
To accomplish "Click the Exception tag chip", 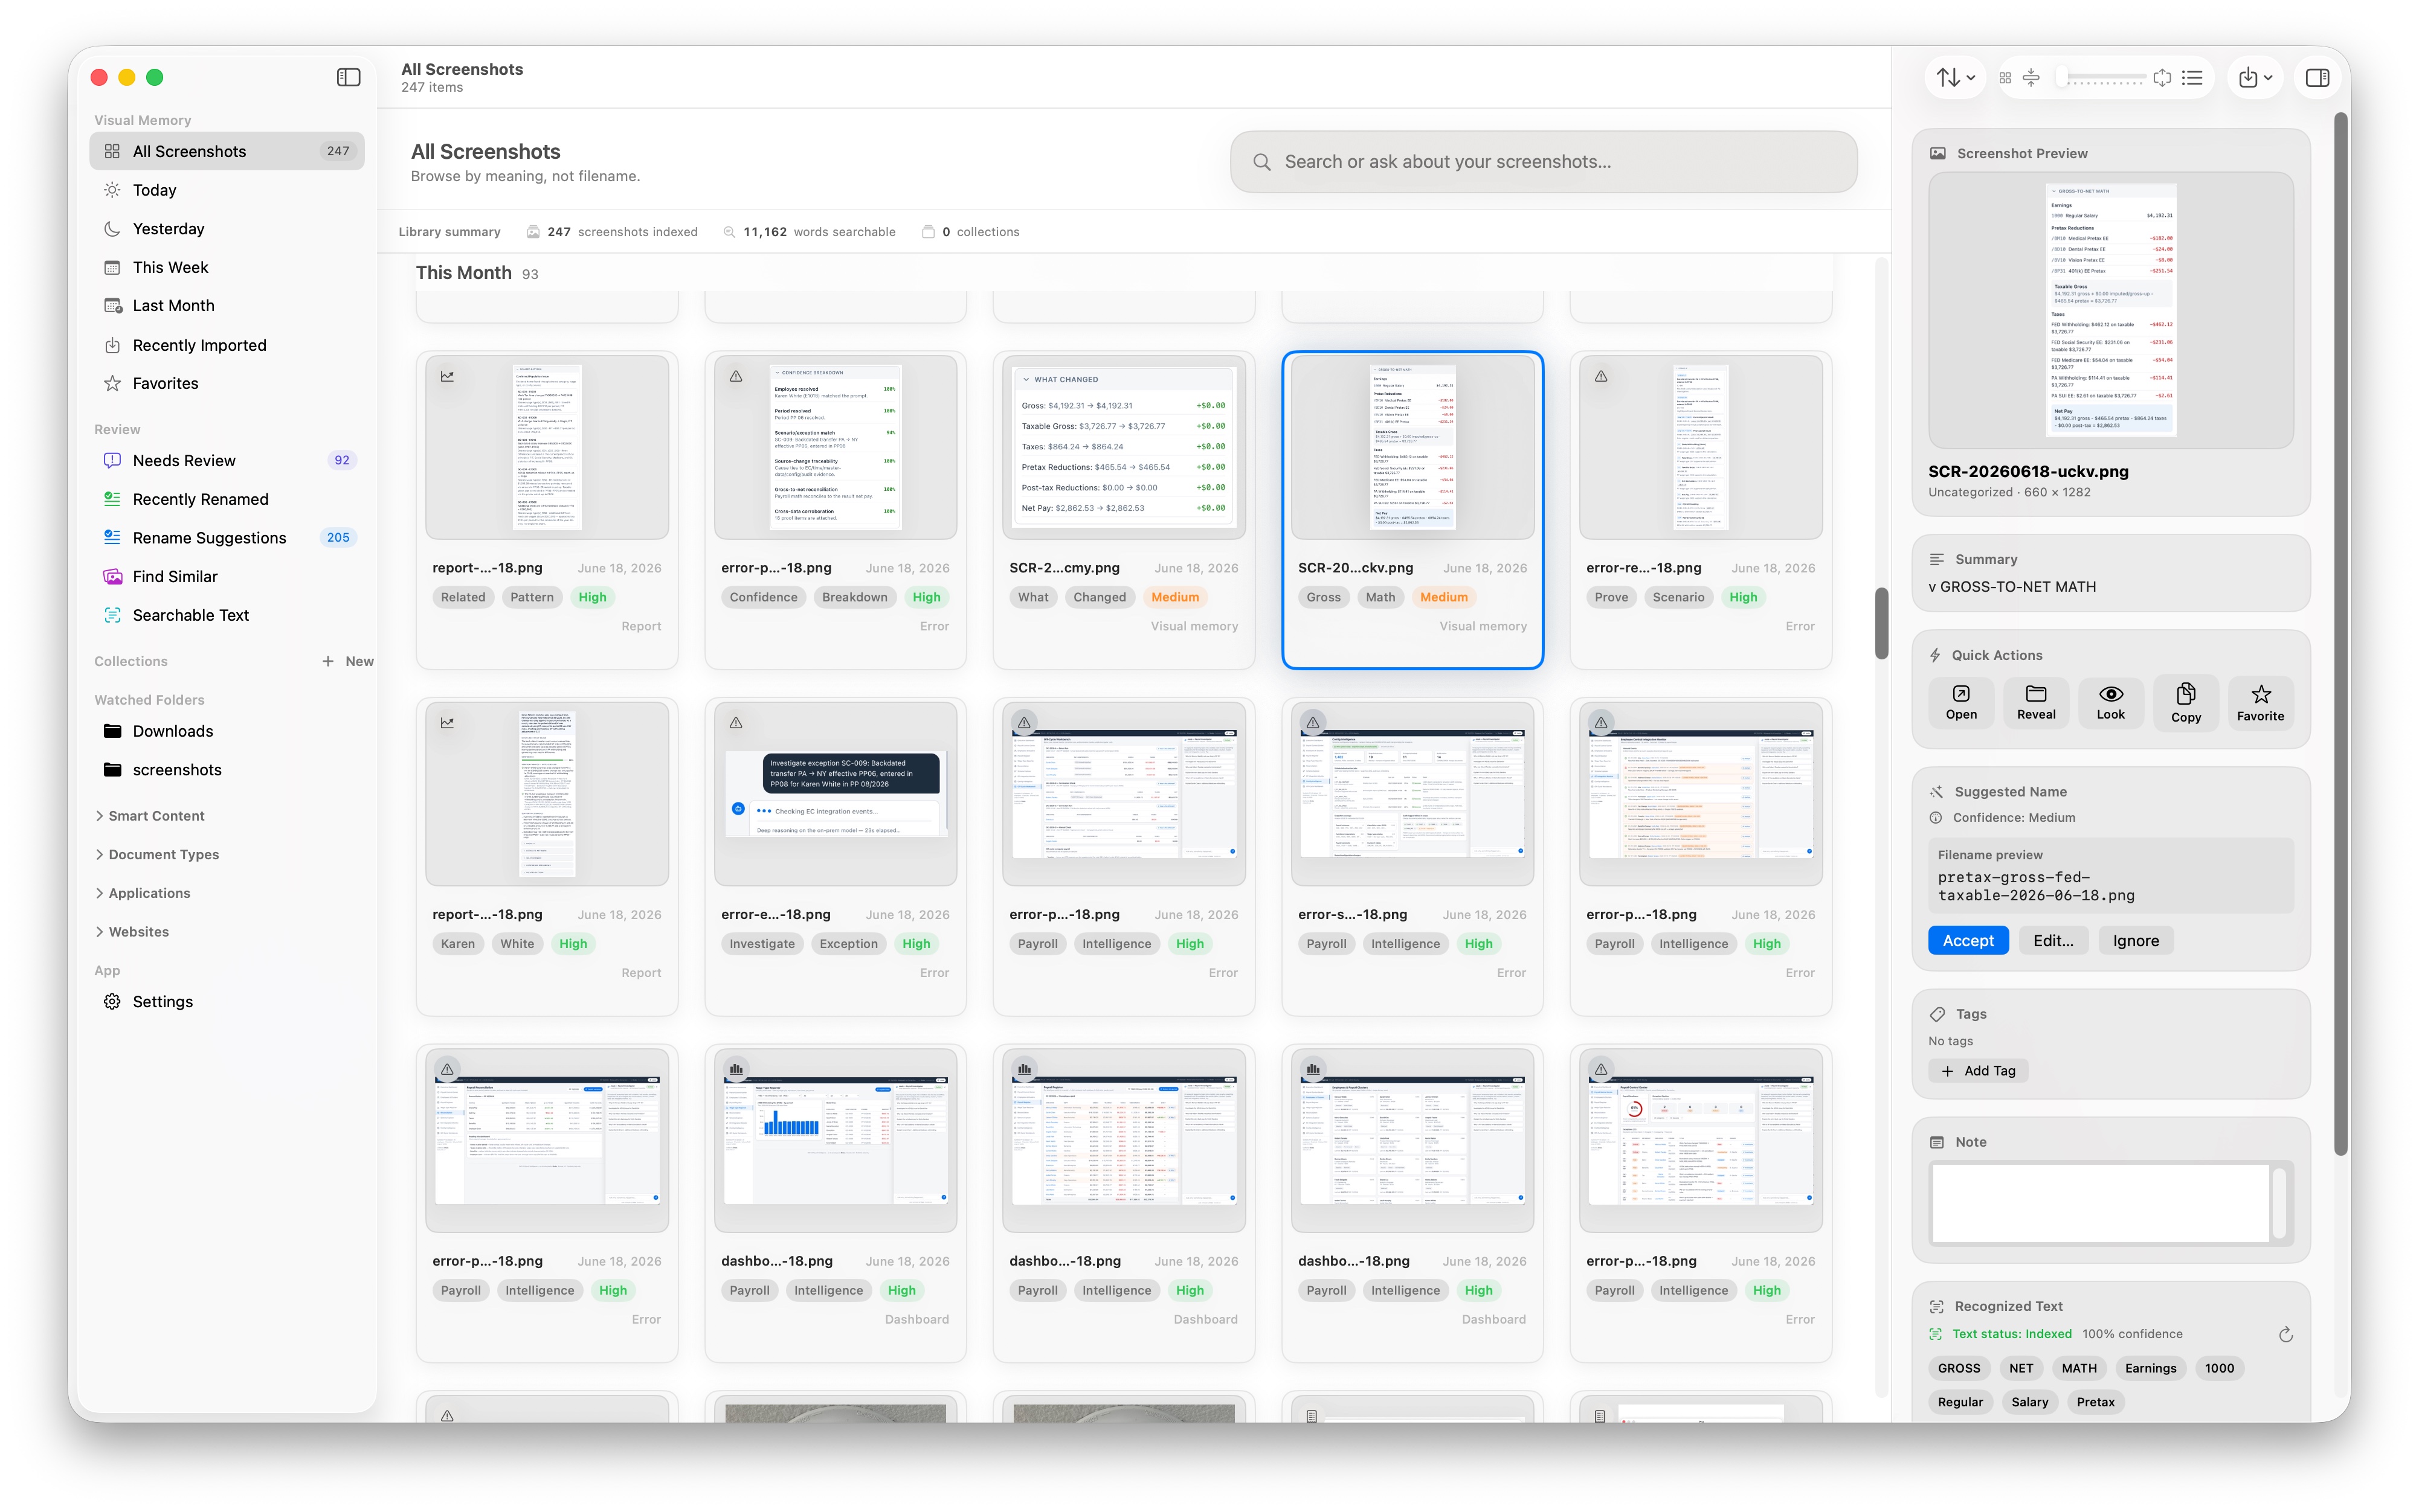I will pos(848,943).
